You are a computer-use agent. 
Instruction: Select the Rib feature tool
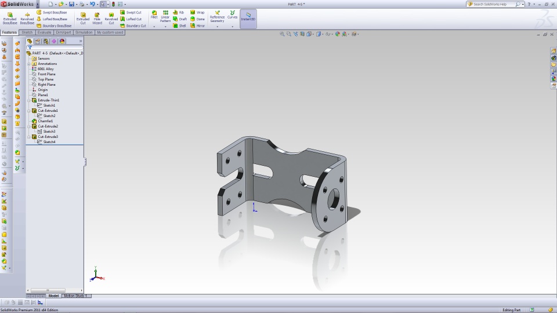click(x=178, y=12)
